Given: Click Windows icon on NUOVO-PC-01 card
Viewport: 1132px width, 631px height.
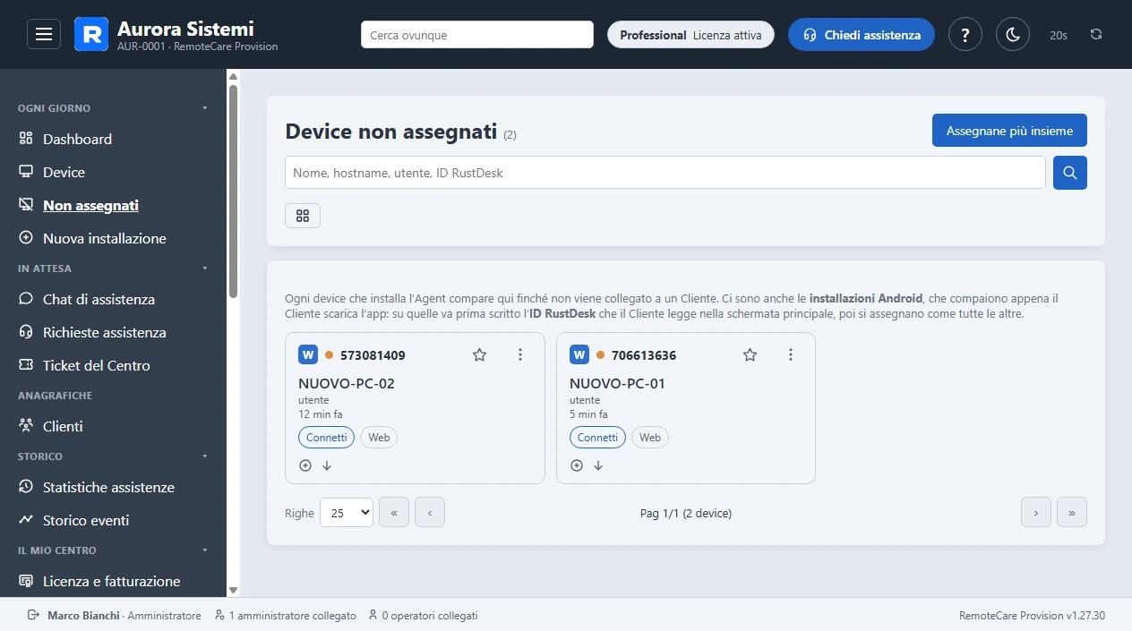Looking at the screenshot, I should point(579,354).
